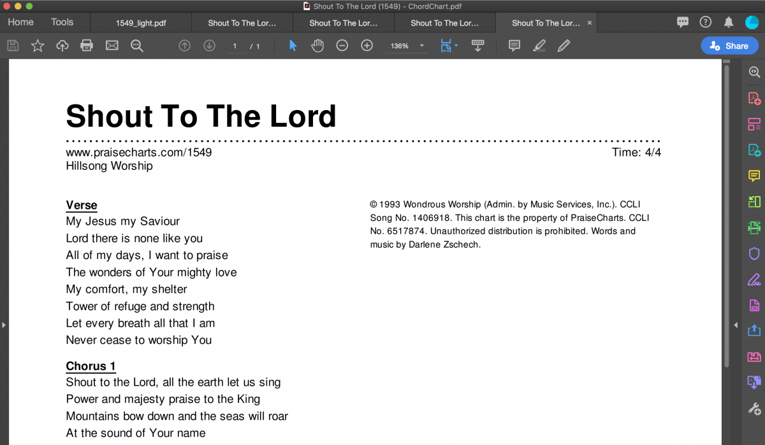Go to the Home view
Screen dimensions: 765x445
pos(20,22)
